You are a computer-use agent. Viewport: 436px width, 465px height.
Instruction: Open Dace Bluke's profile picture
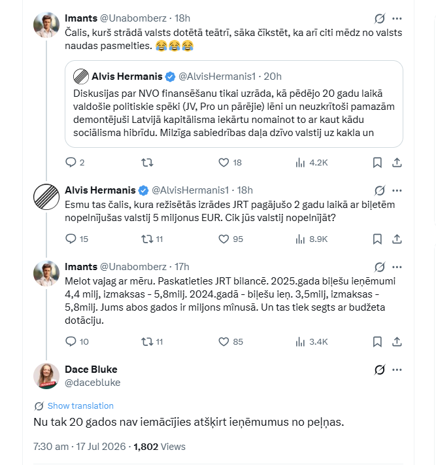[x=46, y=376]
